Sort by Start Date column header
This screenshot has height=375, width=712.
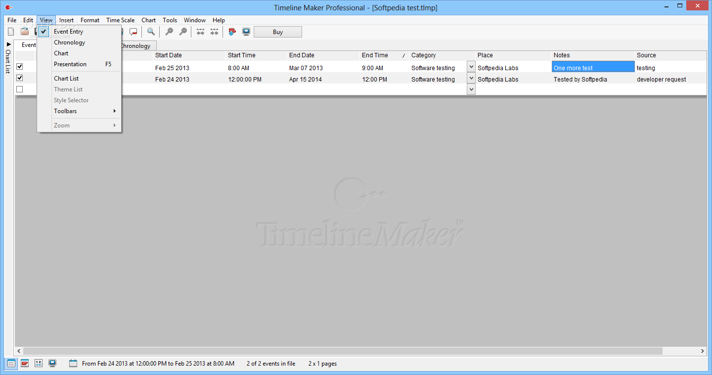189,55
